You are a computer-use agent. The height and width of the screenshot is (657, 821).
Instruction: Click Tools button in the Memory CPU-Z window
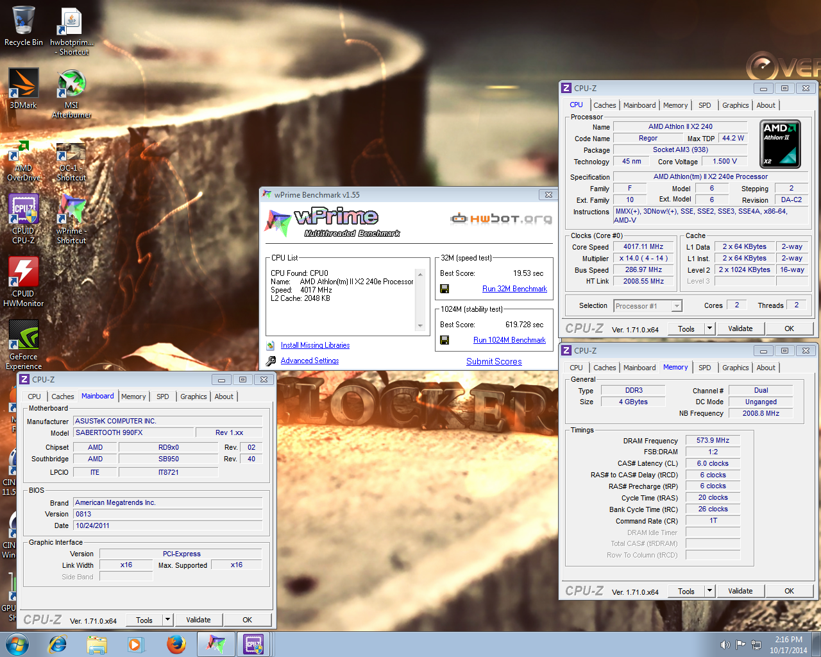point(686,591)
